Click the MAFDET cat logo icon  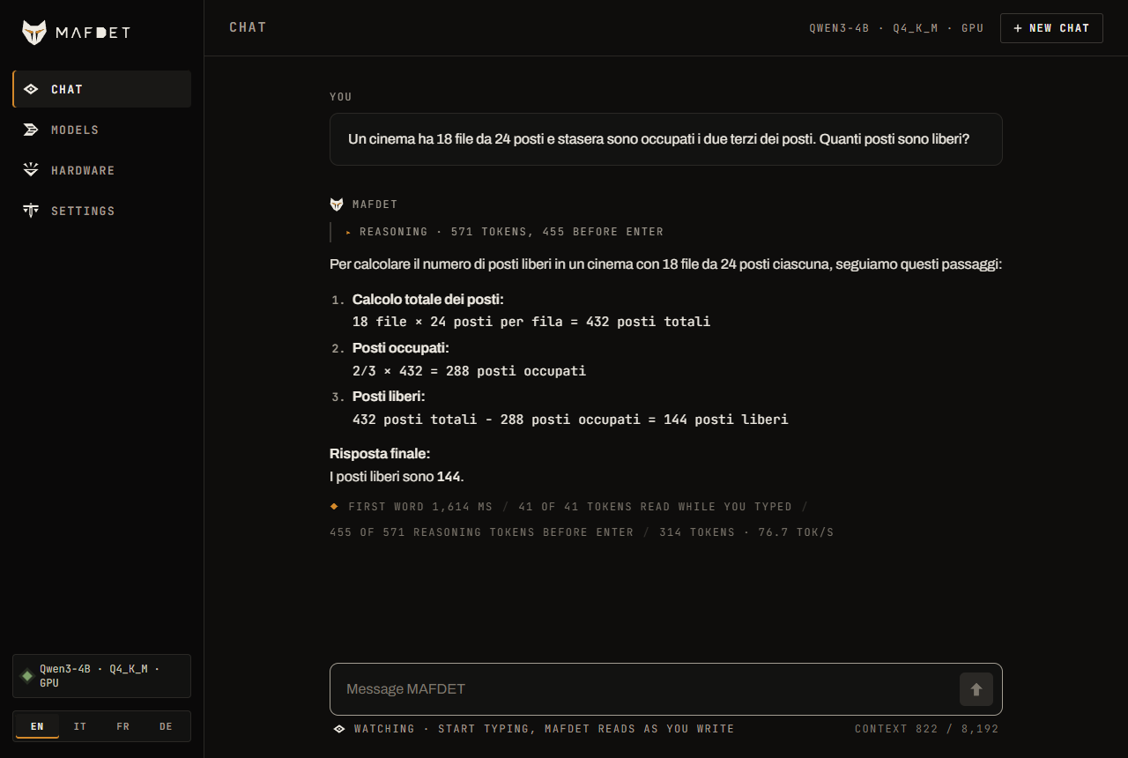[34, 33]
